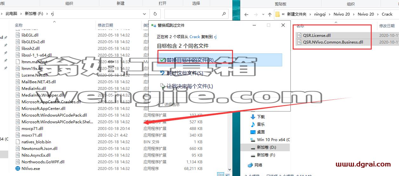Choose Replace the files in the destination
The height and width of the screenshot is (176, 399).
pyautogui.click(x=220, y=60)
